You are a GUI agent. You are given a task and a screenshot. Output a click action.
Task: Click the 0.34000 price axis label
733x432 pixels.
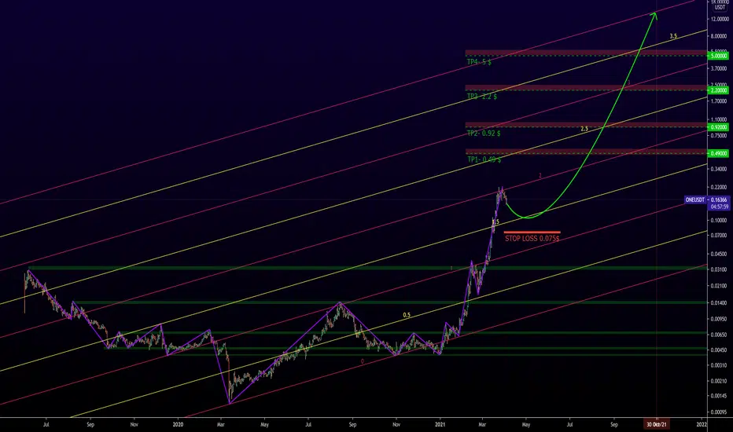click(720, 169)
